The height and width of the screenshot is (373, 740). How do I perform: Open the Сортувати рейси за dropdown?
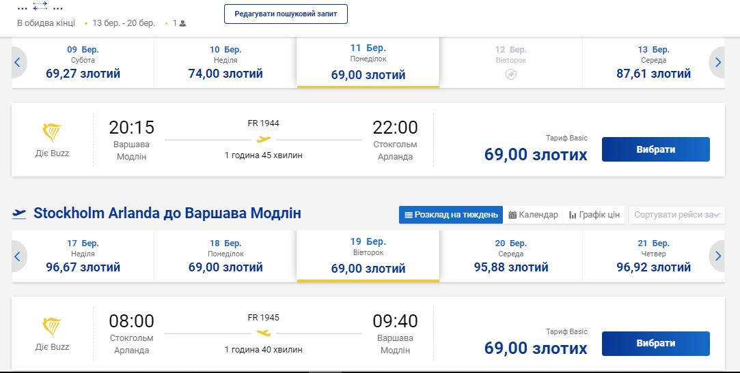[x=676, y=215]
